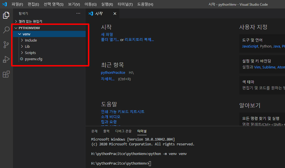Open the 소개 비디오 link

(x=111, y=117)
